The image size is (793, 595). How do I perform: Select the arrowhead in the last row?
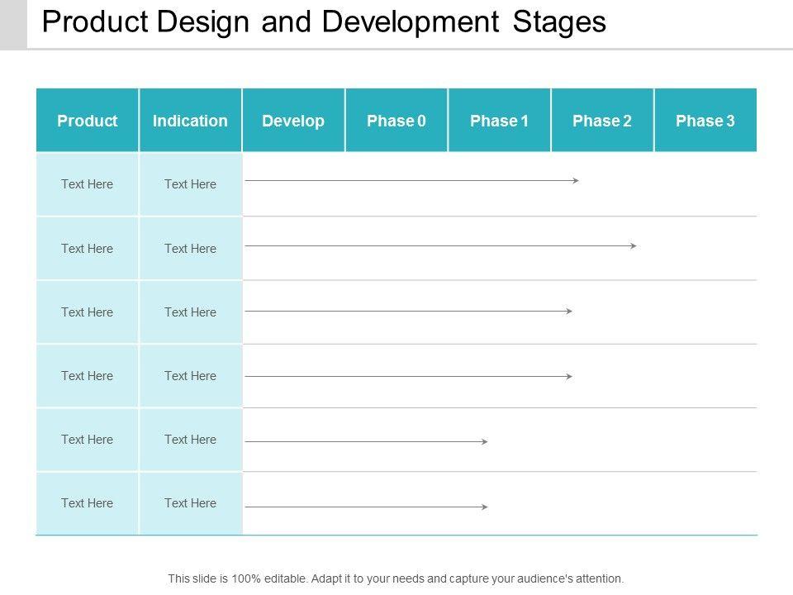point(485,507)
